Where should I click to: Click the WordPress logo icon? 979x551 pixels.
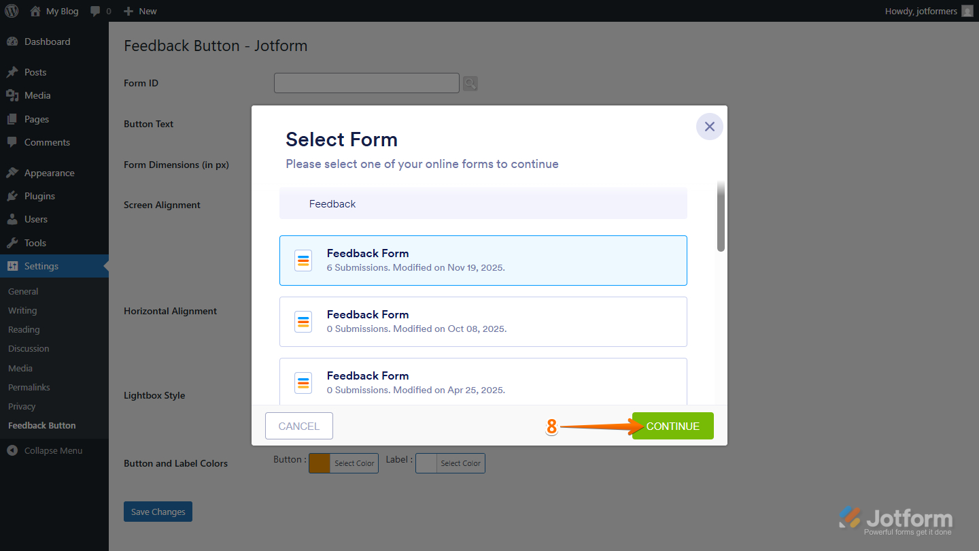click(12, 11)
